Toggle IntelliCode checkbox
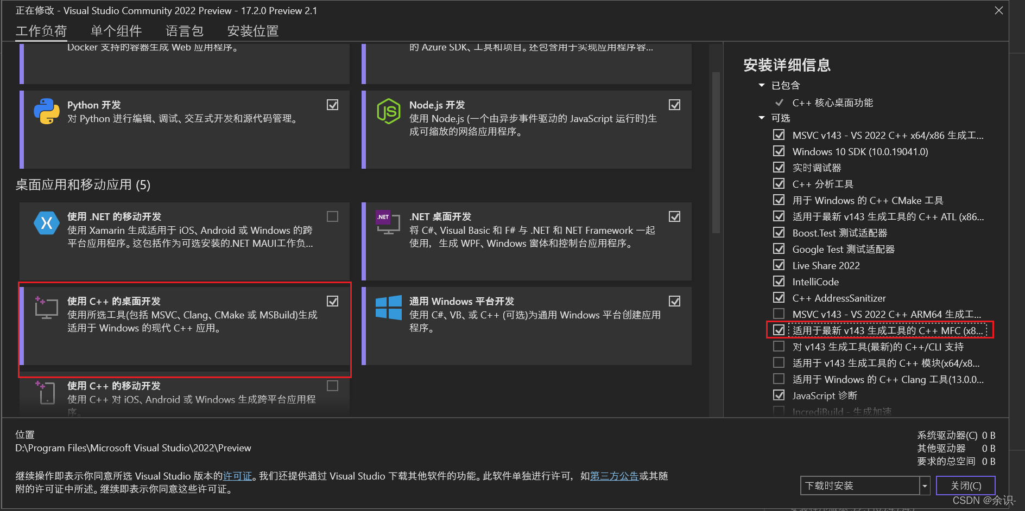The image size is (1025, 511). 779,282
